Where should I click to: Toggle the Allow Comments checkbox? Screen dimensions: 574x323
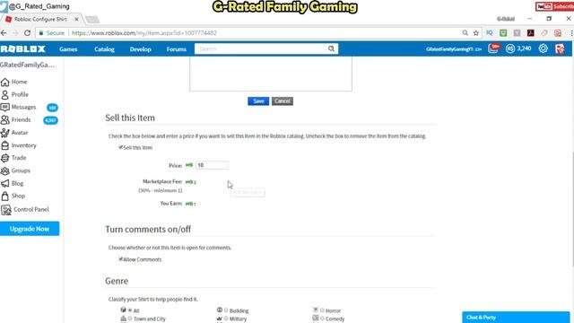tap(121, 259)
